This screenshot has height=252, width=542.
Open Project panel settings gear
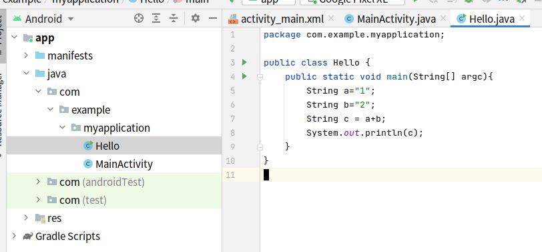click(x=196, y=18)
